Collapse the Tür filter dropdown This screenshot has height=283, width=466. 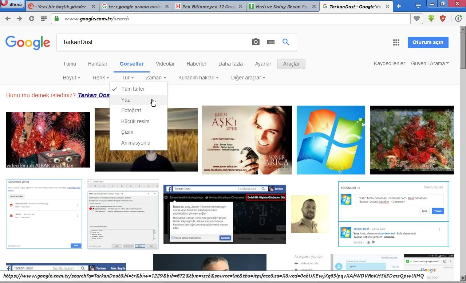[x=128, y=78]
